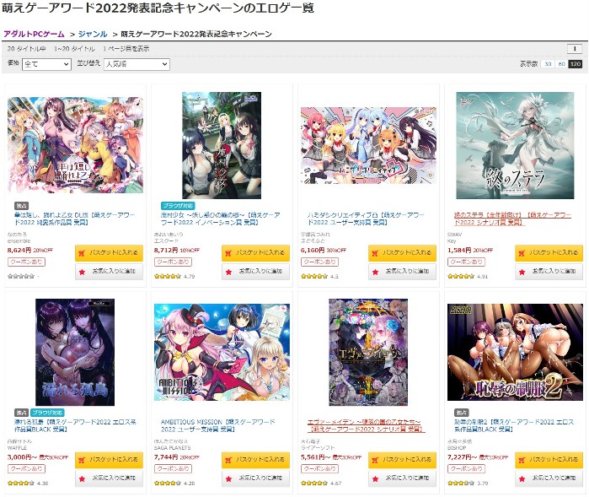Open AMBITIOUS MISSION title link
This screenshot has height=497, width=589.
pyautogui.click(x=218, y=425)
